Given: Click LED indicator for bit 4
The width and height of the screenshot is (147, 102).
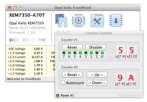Looking at the screenshot, I should tap(80, 53).
